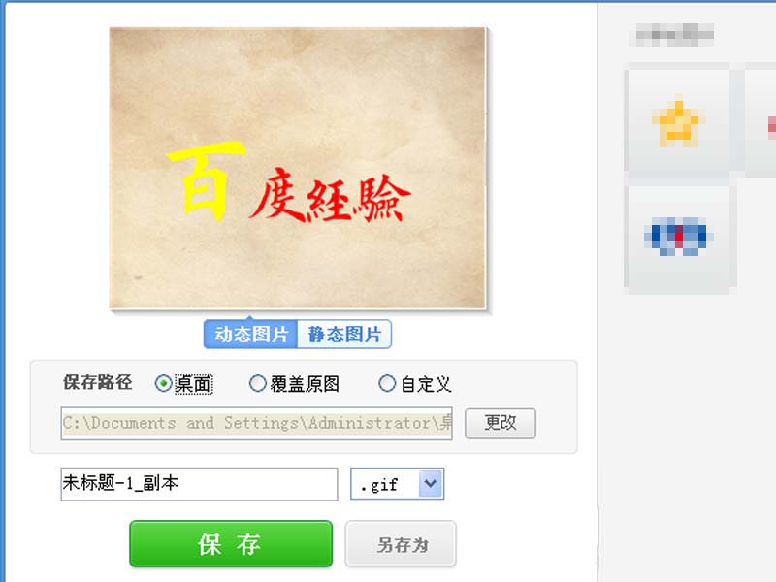Click the yellow star share icon
The height and width of the screenshot is (582, 776).
pyautogui.click(x=676, y=122)
